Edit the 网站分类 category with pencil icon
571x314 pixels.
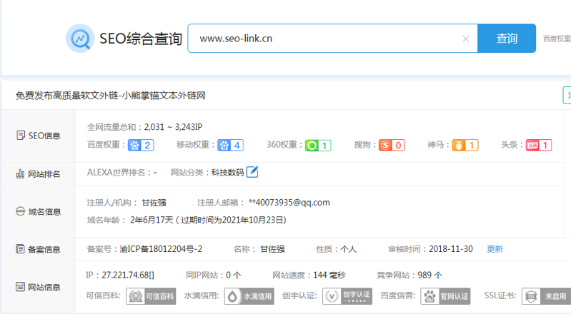pos(252,172)
